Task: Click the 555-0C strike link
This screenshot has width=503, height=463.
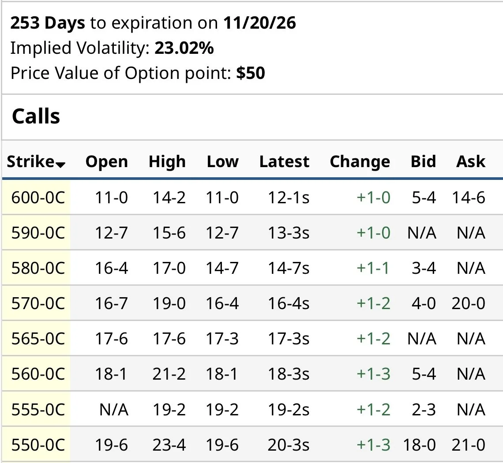Action: (38, 410)
